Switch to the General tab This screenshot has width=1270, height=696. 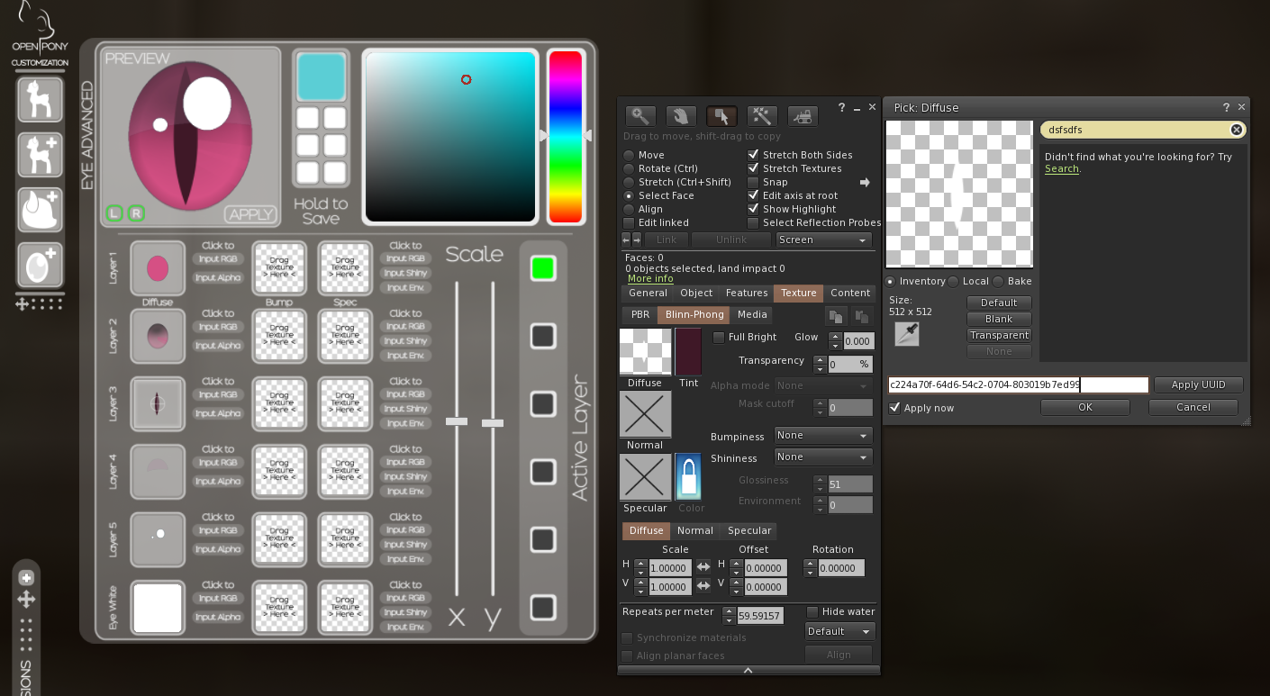click(648, 293)
